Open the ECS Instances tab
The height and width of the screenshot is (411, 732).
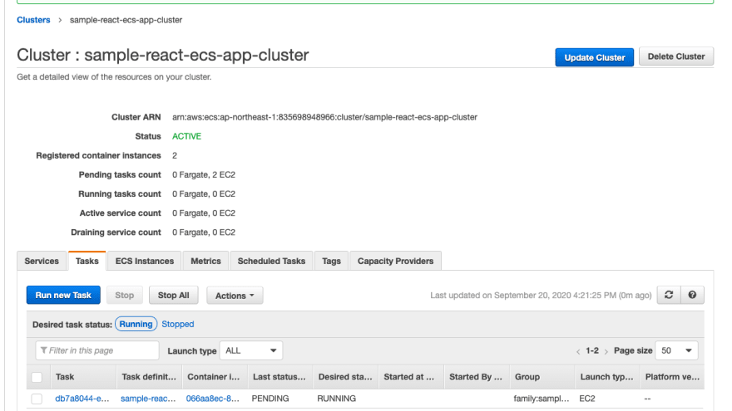coord(144,261)
